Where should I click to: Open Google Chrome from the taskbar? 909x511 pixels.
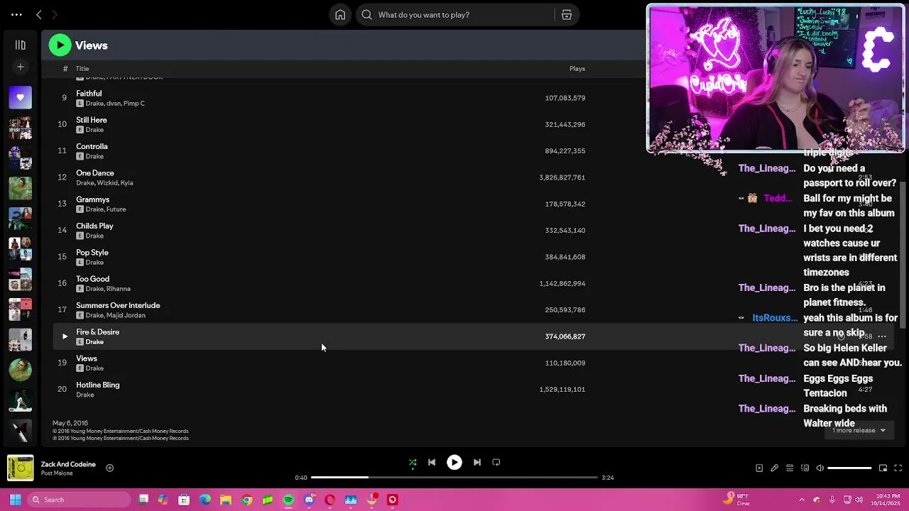pos(246,500)
